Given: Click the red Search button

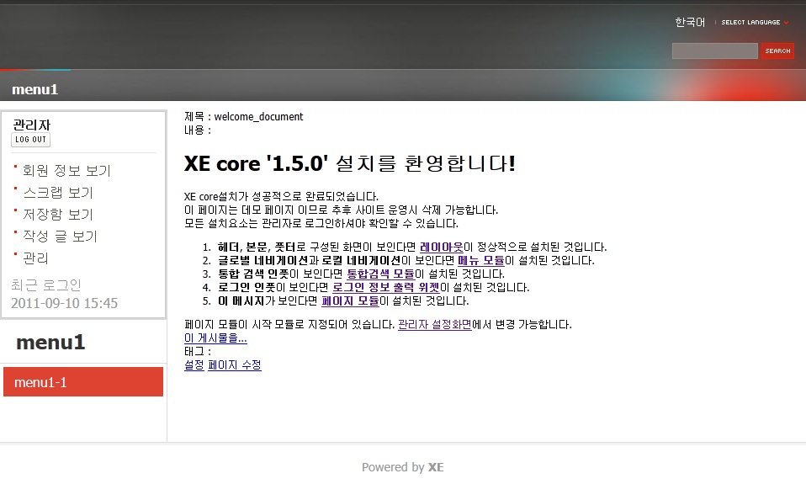Looking at the screenshot, I should 777,51.
